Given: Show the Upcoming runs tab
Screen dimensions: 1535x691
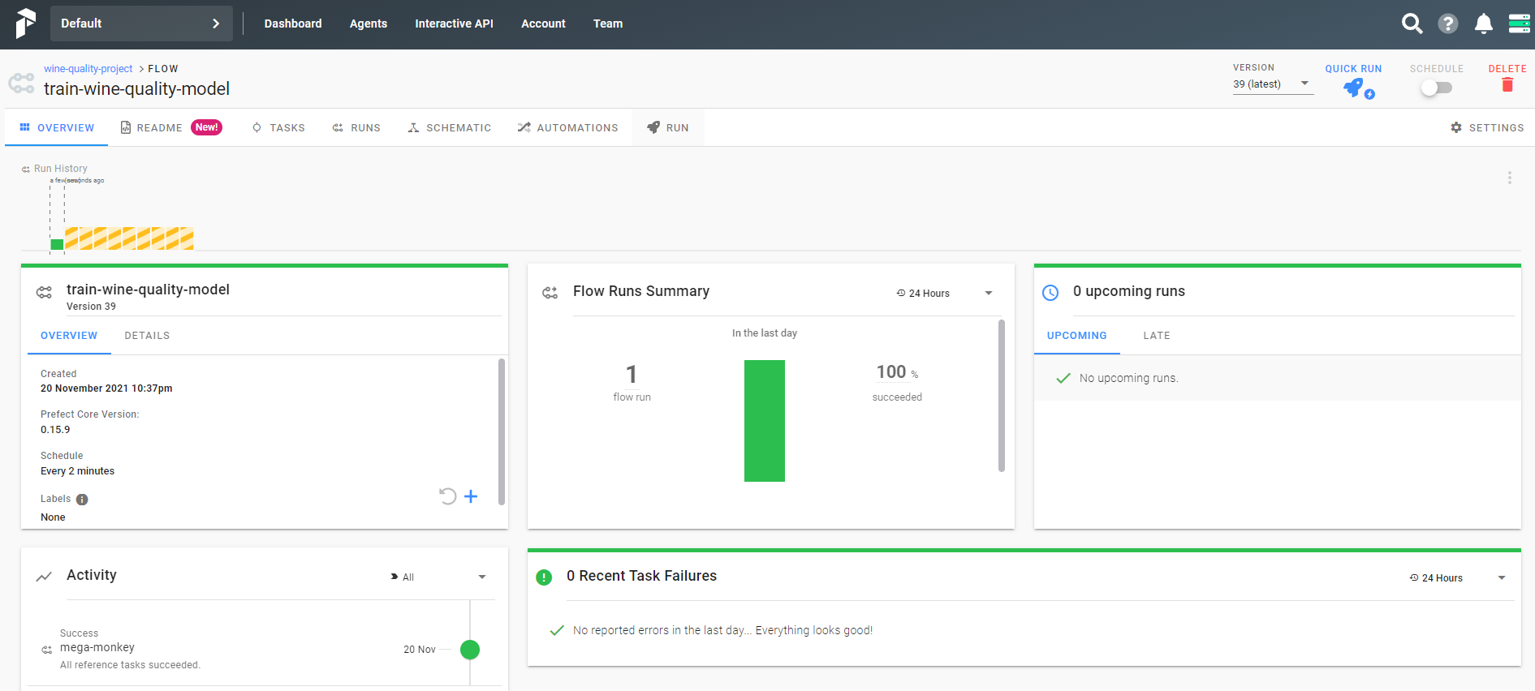Looking at the screenshot, I should (1077, 336).
